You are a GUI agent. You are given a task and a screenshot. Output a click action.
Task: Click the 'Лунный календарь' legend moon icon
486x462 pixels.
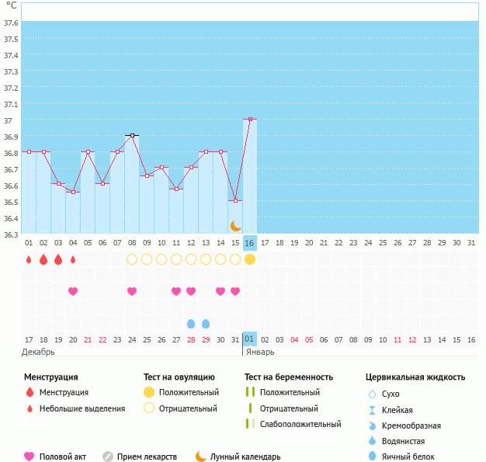201,457
